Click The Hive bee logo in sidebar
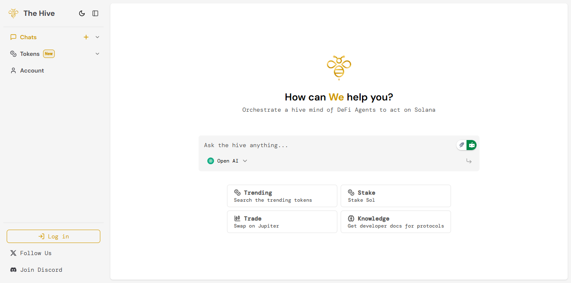Image resolution: width=571 pixels, height=283 pixels. click(13, 13)
